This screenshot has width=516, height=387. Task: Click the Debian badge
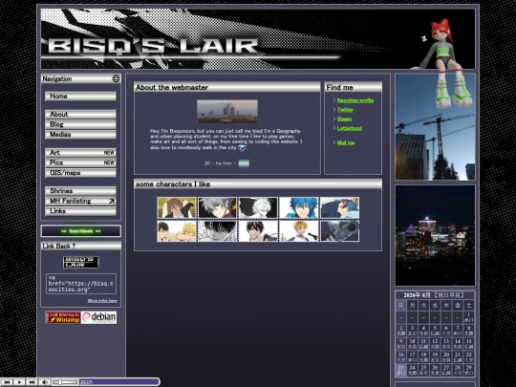tap(98, 317)
